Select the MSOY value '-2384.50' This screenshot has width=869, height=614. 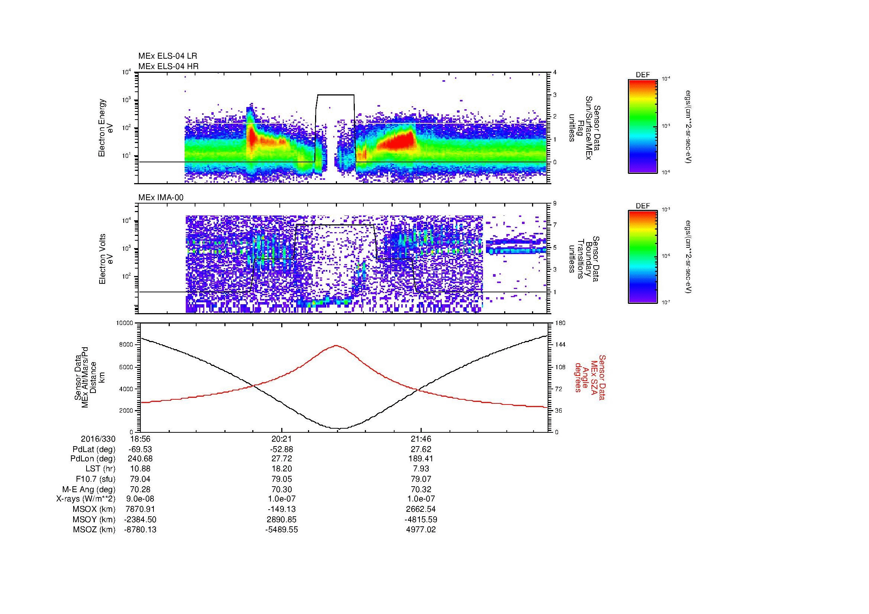click(140, 519)
